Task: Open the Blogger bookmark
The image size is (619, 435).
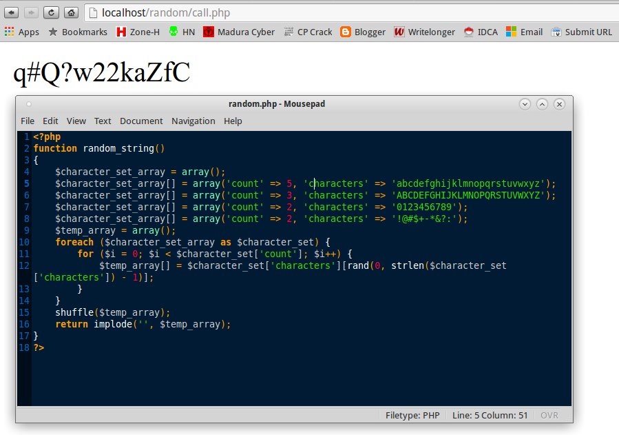Action: 362,31
